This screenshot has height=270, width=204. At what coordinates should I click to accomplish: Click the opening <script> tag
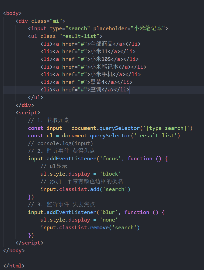[x=28, y=113]
